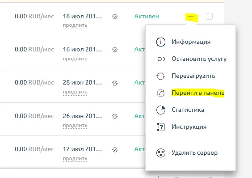This screenshot has height=178, width=252.
Task: Click 0.00 RUB/мес price in 26 июн row
Action: click(34, 116)
